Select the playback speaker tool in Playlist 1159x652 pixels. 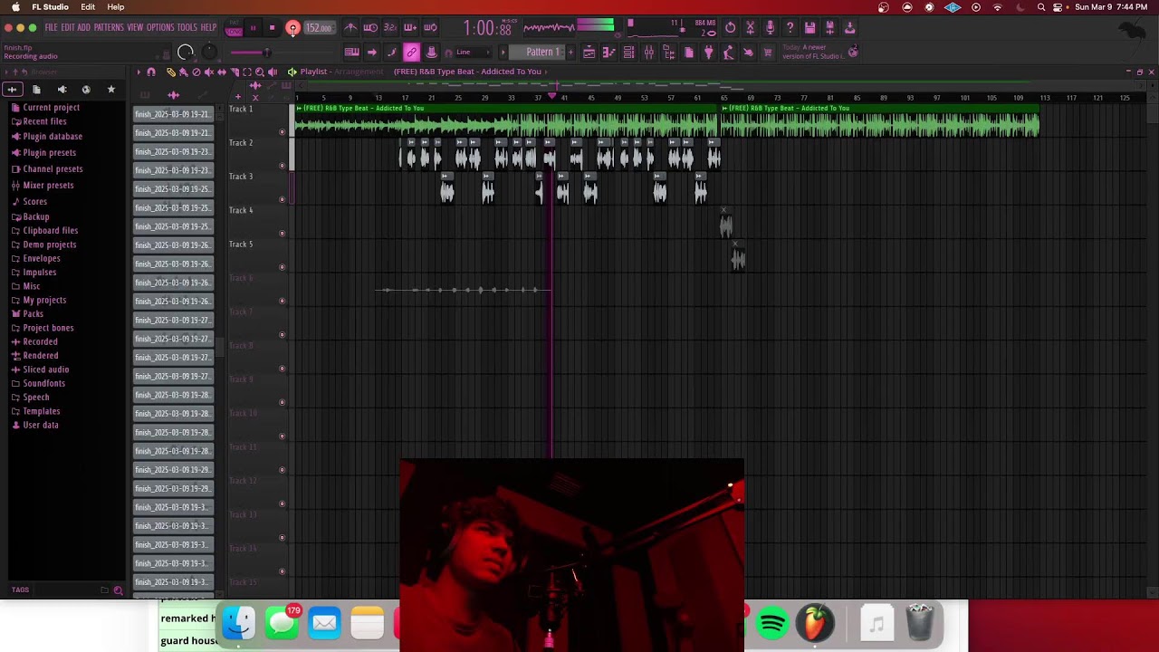273,72
